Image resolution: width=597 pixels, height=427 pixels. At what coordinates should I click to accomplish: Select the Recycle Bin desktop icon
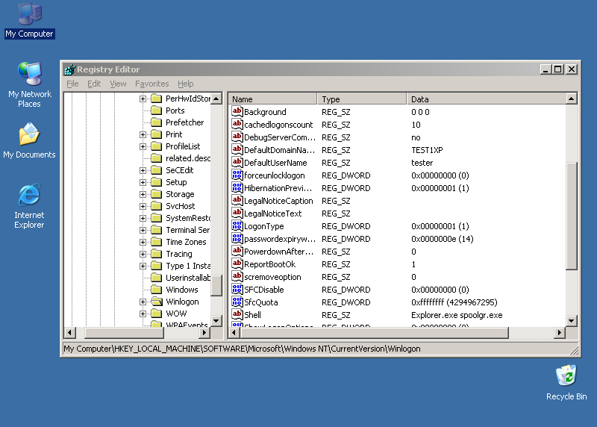(566, 382)
